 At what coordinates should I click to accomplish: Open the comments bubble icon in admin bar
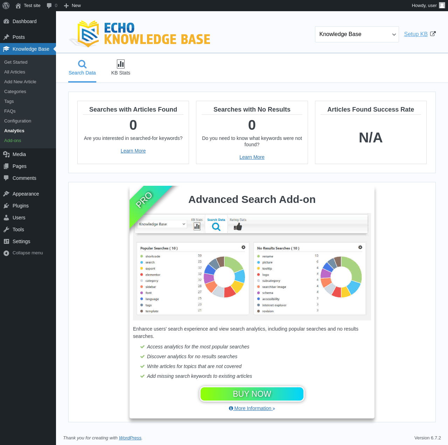[49, 6]
